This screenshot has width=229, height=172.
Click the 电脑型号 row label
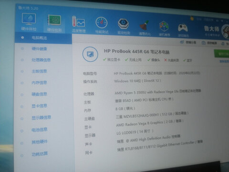90,74
